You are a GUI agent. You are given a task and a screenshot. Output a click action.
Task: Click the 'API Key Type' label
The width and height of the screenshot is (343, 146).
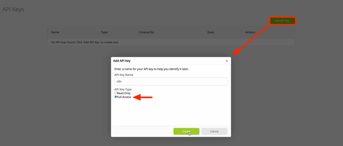pos(123,89)
